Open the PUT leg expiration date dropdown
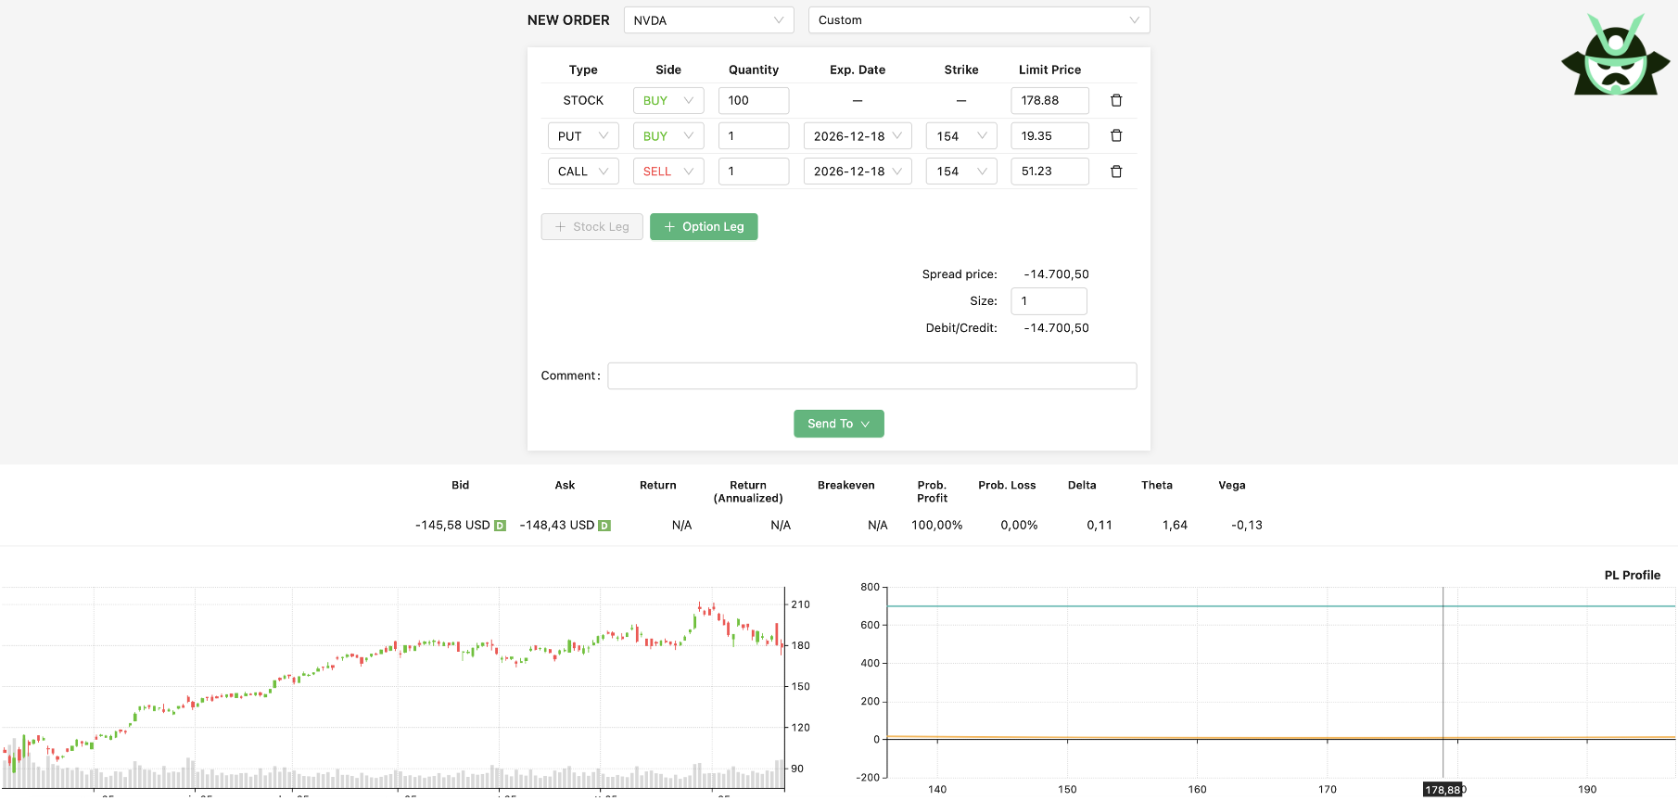The width and height of the screenshot is (1678, 801). point(857,136)
